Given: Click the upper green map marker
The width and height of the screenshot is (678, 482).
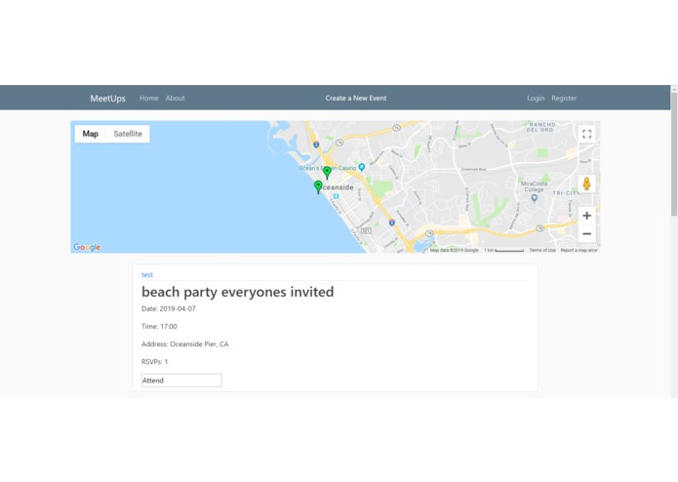Looking at the screenshot, I should click(x=328, y=173).
